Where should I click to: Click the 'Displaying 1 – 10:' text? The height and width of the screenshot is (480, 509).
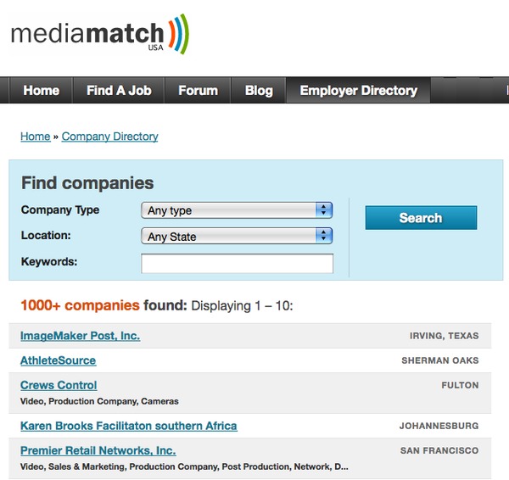pyautogui.click(x=242, y=305)
